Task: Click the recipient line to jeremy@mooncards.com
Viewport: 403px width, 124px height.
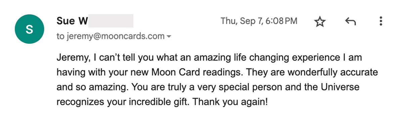Action: point(110,36)
